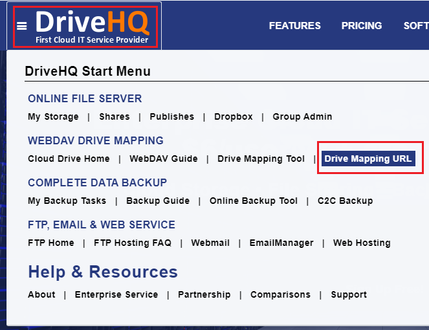Open My Backup Tasks
429x330 pixels.
pyautogui.click(x=67, y=201)
